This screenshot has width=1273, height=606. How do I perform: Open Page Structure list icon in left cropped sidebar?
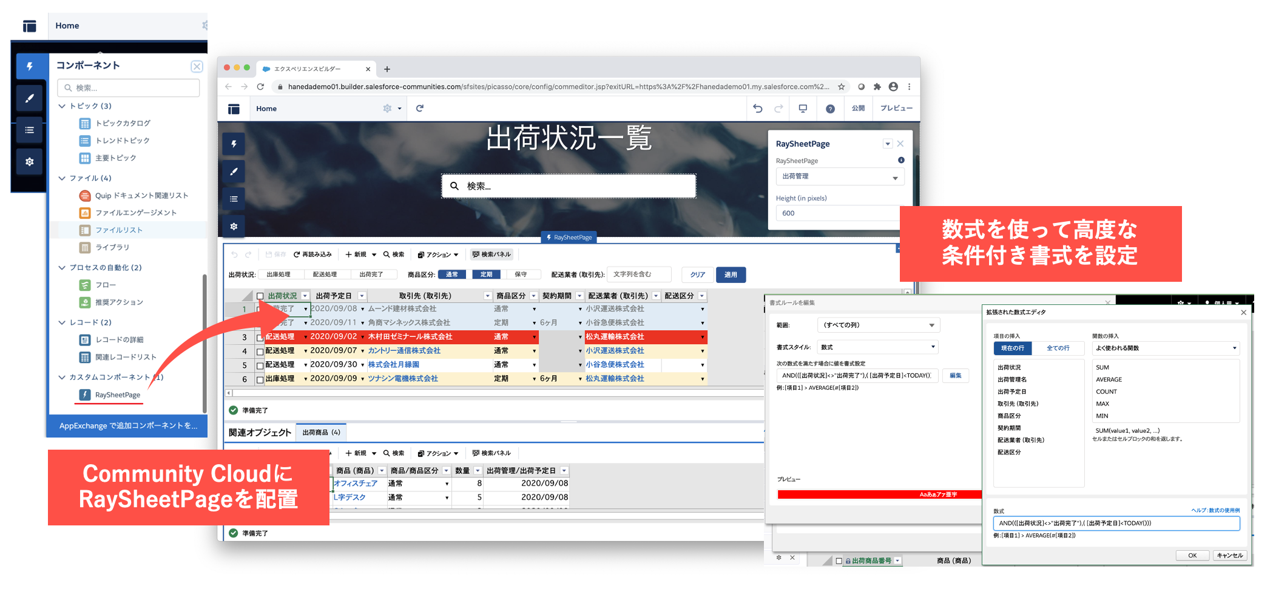tap(29, 130)
